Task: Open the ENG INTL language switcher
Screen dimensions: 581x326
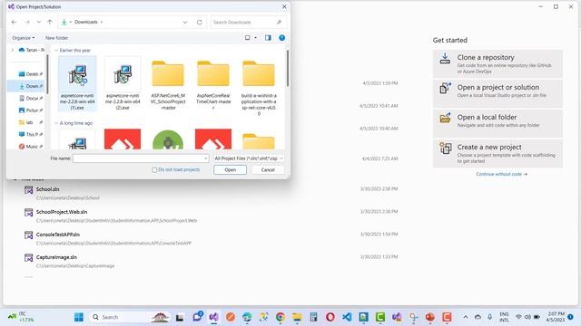Action: (504, 317)
